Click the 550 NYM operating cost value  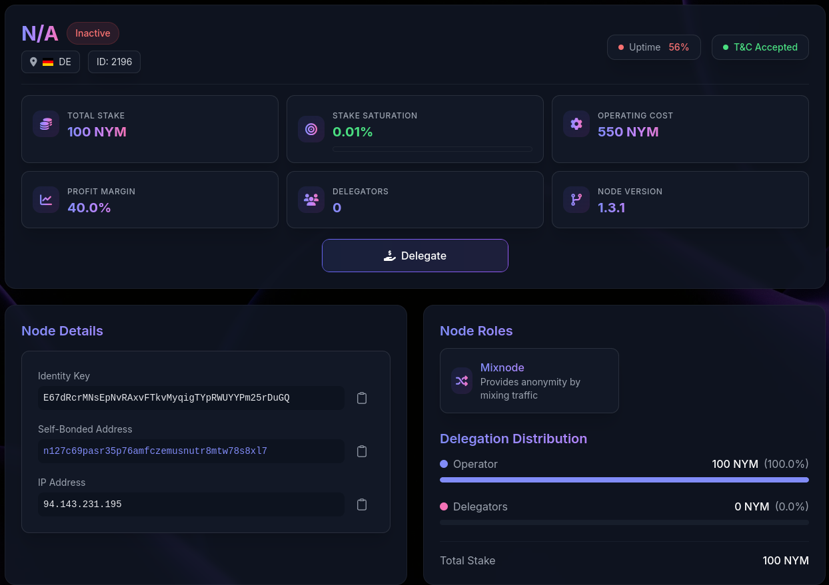pyautogui.click(x=628, y=132)
